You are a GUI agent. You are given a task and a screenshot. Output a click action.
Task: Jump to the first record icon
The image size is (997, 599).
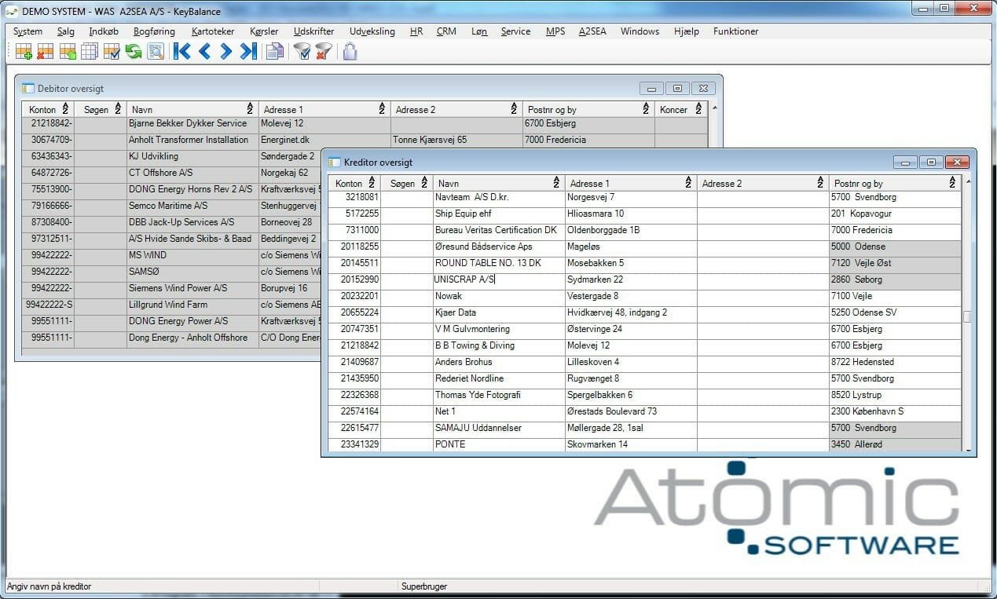(181, 50)
